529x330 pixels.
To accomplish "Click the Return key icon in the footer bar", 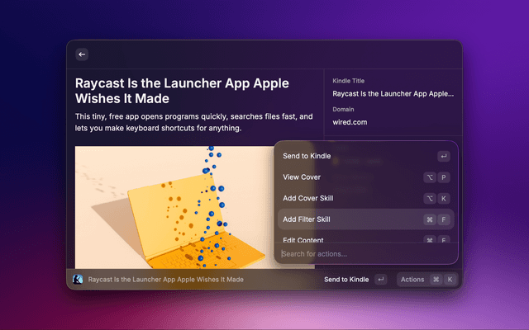I will tap(380, 280).
